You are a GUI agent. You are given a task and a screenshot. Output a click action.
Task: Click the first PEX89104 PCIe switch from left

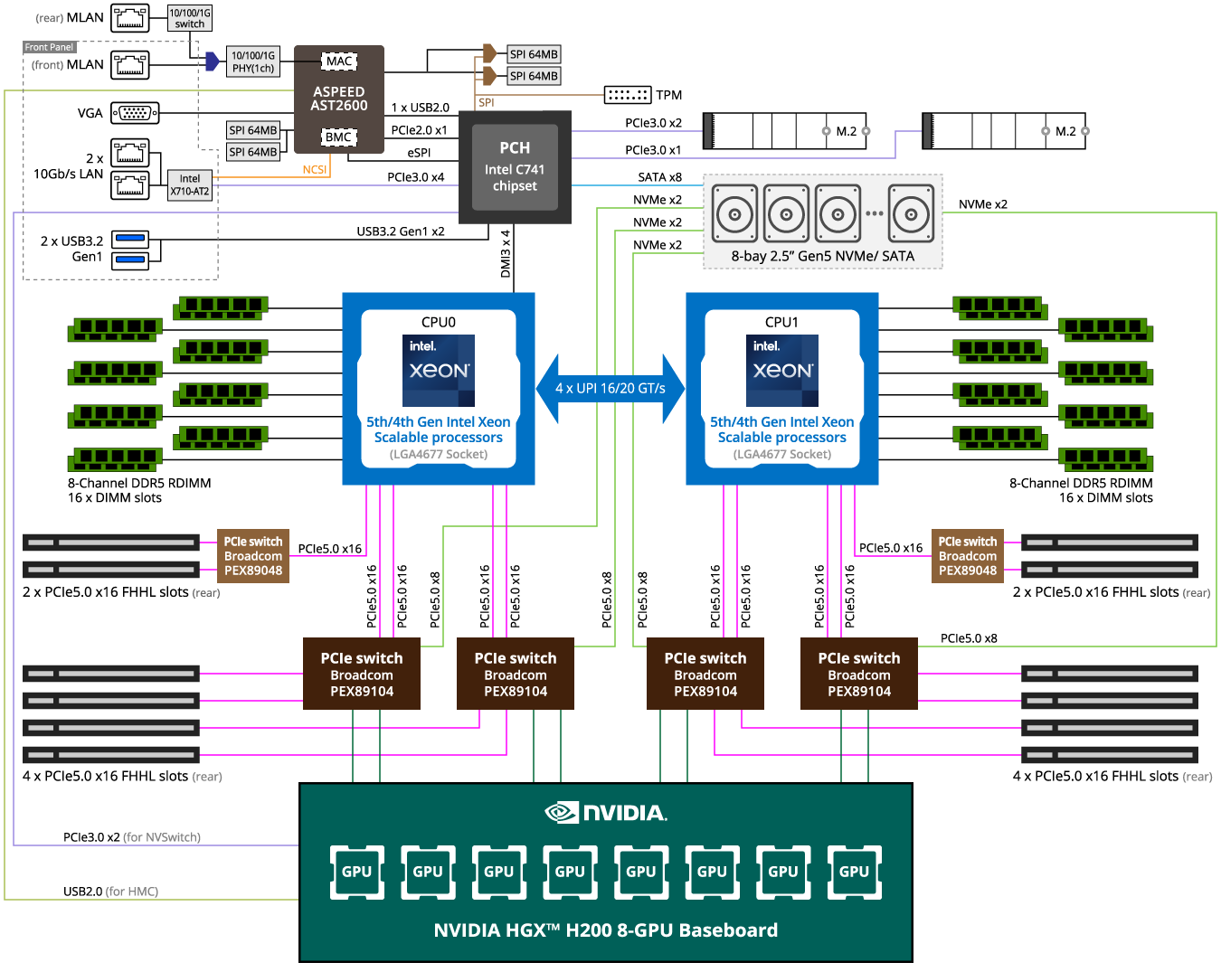[362, 674]
